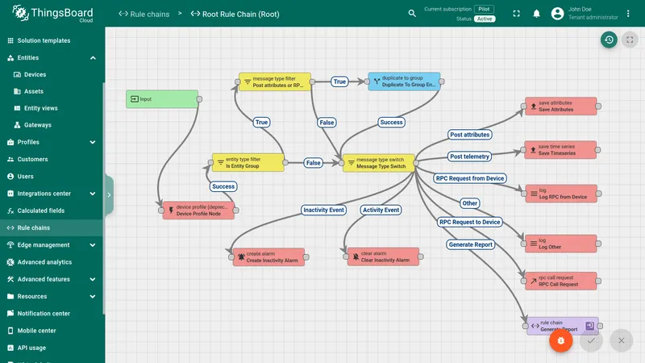
Task: Open the three-dot more menu
Action: (628, 14)
